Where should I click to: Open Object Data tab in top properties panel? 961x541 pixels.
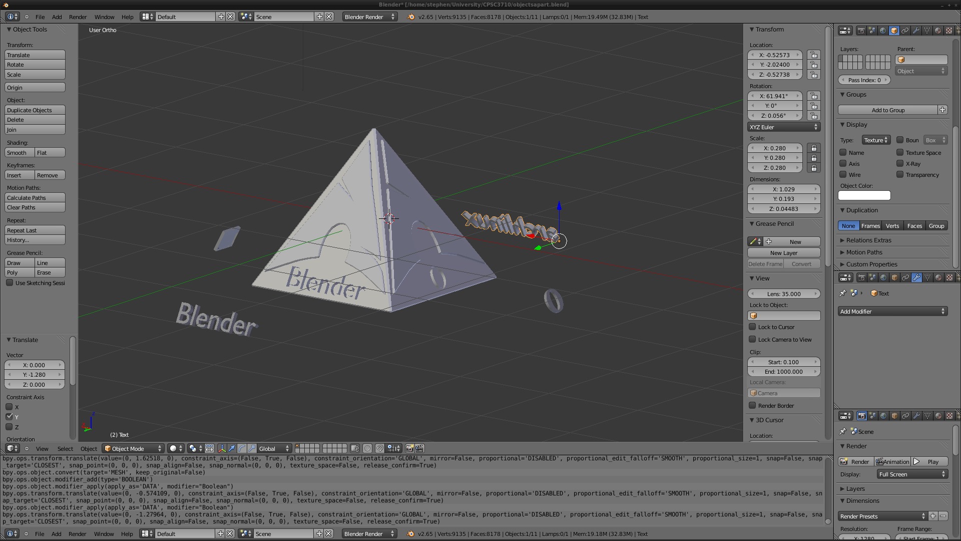tap(927, 31)
